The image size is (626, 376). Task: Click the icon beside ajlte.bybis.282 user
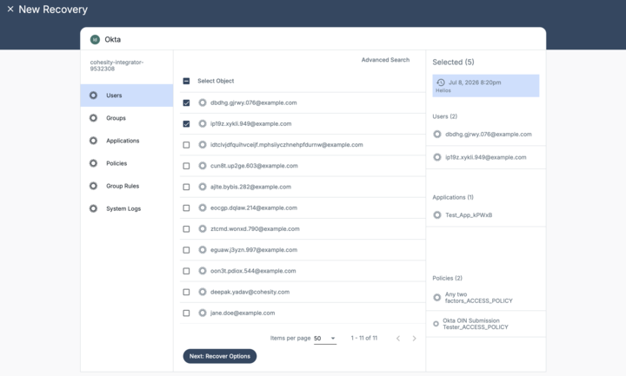coord(203,187)
